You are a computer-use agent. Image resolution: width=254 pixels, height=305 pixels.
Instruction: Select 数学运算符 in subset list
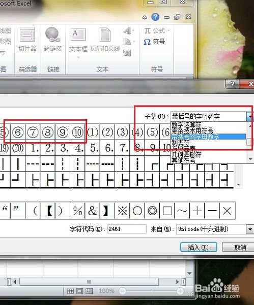[208, 125]
